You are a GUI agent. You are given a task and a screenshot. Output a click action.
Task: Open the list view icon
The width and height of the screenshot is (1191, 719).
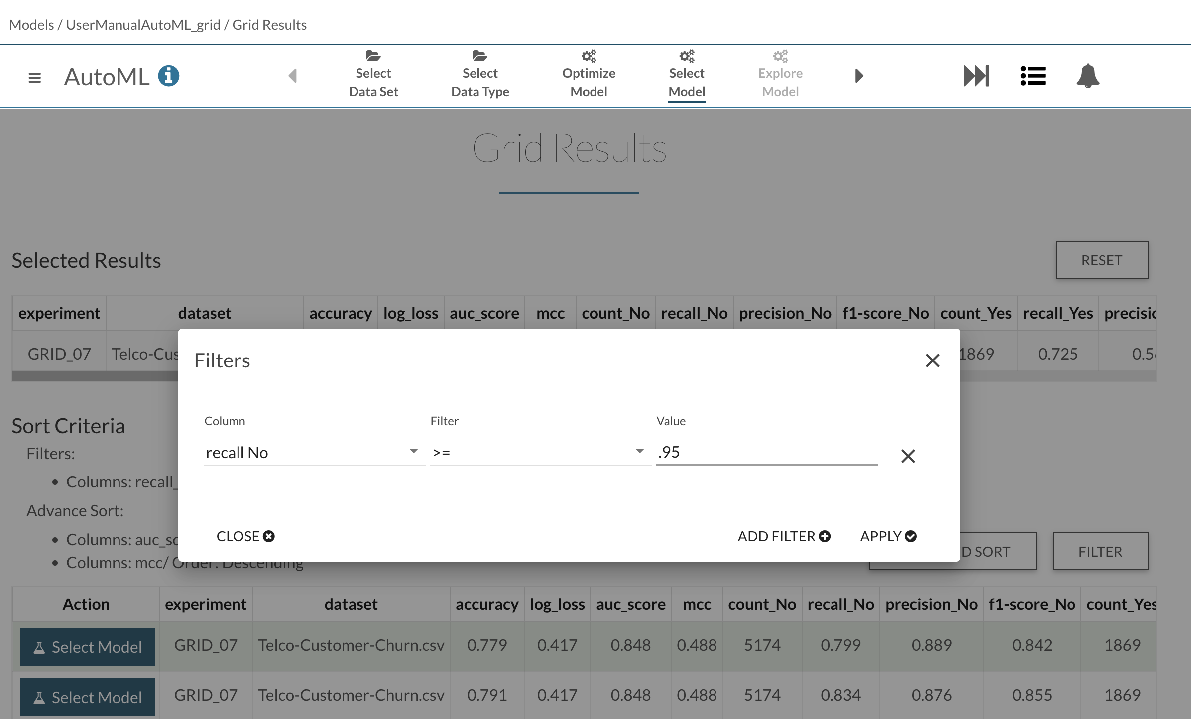click(x=1033, y=76)
